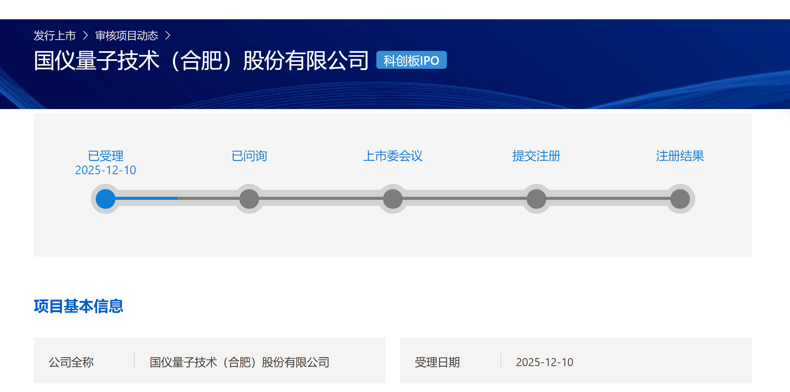Click the company name in 公司全称 row
The width and height of the screenshot is (790, 392).
click(x=239, y=362)
